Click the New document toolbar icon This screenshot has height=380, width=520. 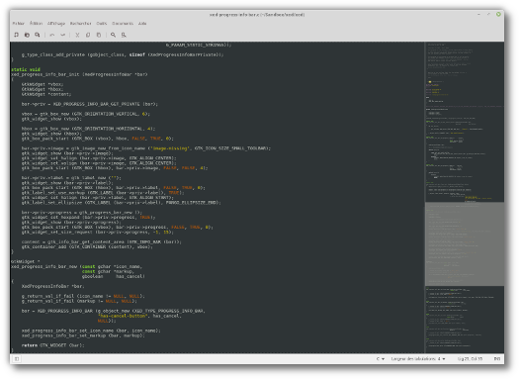click(x=16, y=35)
